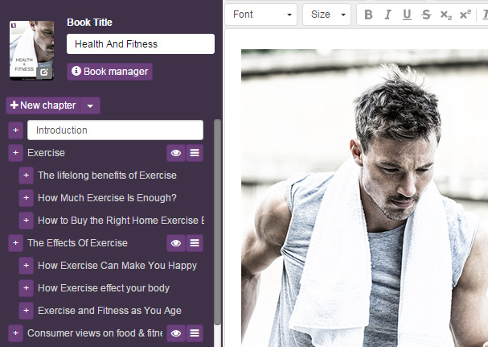Viewport: 488px width, 347px height.
Task: Open the Exercise and Fitness as You Age section
Action: coord(109,310)
